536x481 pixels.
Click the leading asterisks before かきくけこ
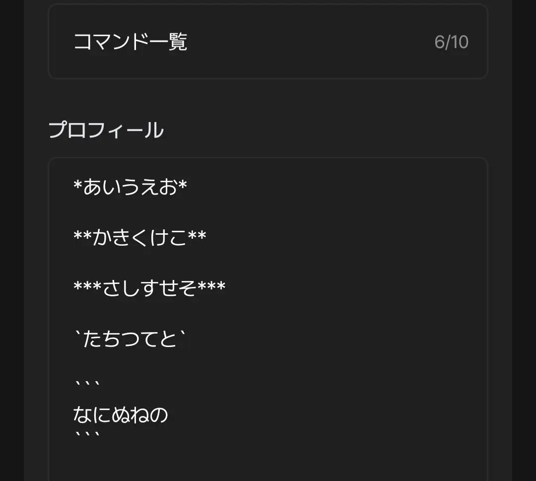point(83,234)
